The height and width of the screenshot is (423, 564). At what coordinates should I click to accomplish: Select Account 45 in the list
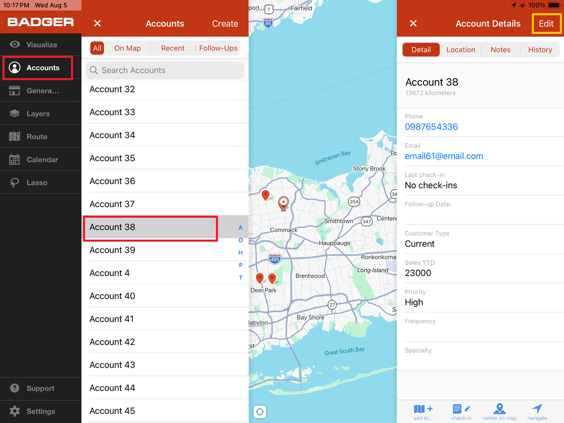pyautogui.click(x=165, y=411)
